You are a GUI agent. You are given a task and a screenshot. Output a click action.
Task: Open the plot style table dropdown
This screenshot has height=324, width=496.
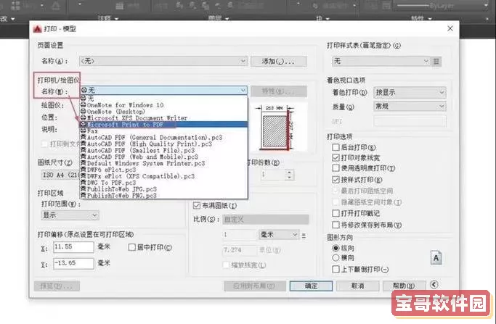coord(381,61)
